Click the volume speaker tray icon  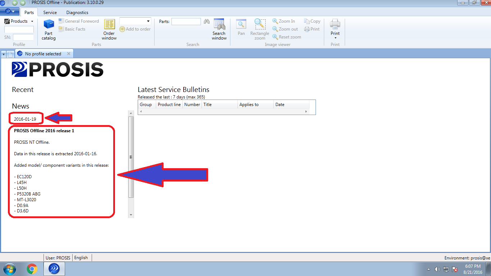coord(437,269)
